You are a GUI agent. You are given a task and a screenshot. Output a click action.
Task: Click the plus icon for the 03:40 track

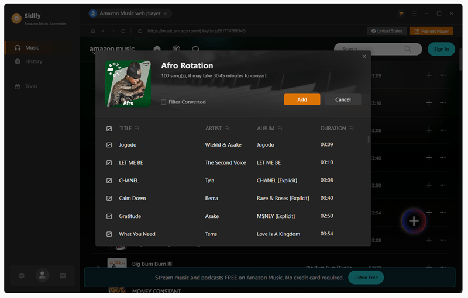click(x=429, y=158)
